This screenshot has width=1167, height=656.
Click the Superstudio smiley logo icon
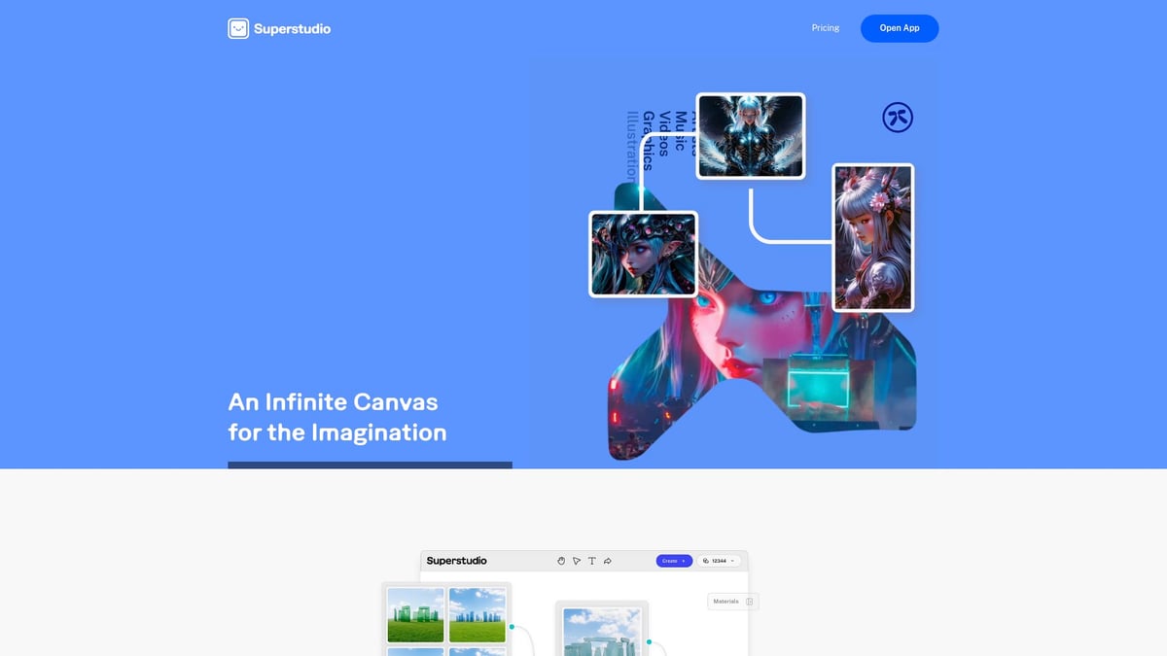coord(236,28)
